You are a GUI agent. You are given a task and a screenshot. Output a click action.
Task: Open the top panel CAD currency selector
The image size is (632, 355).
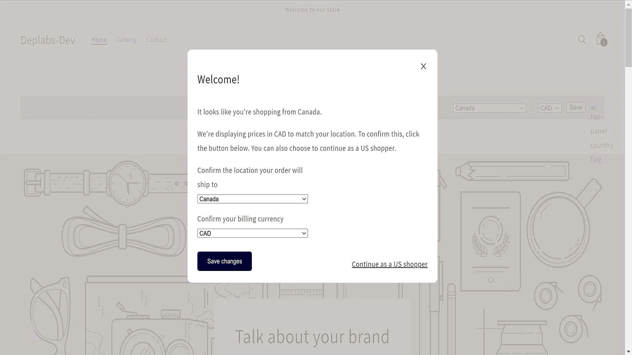tap(549, 108)
